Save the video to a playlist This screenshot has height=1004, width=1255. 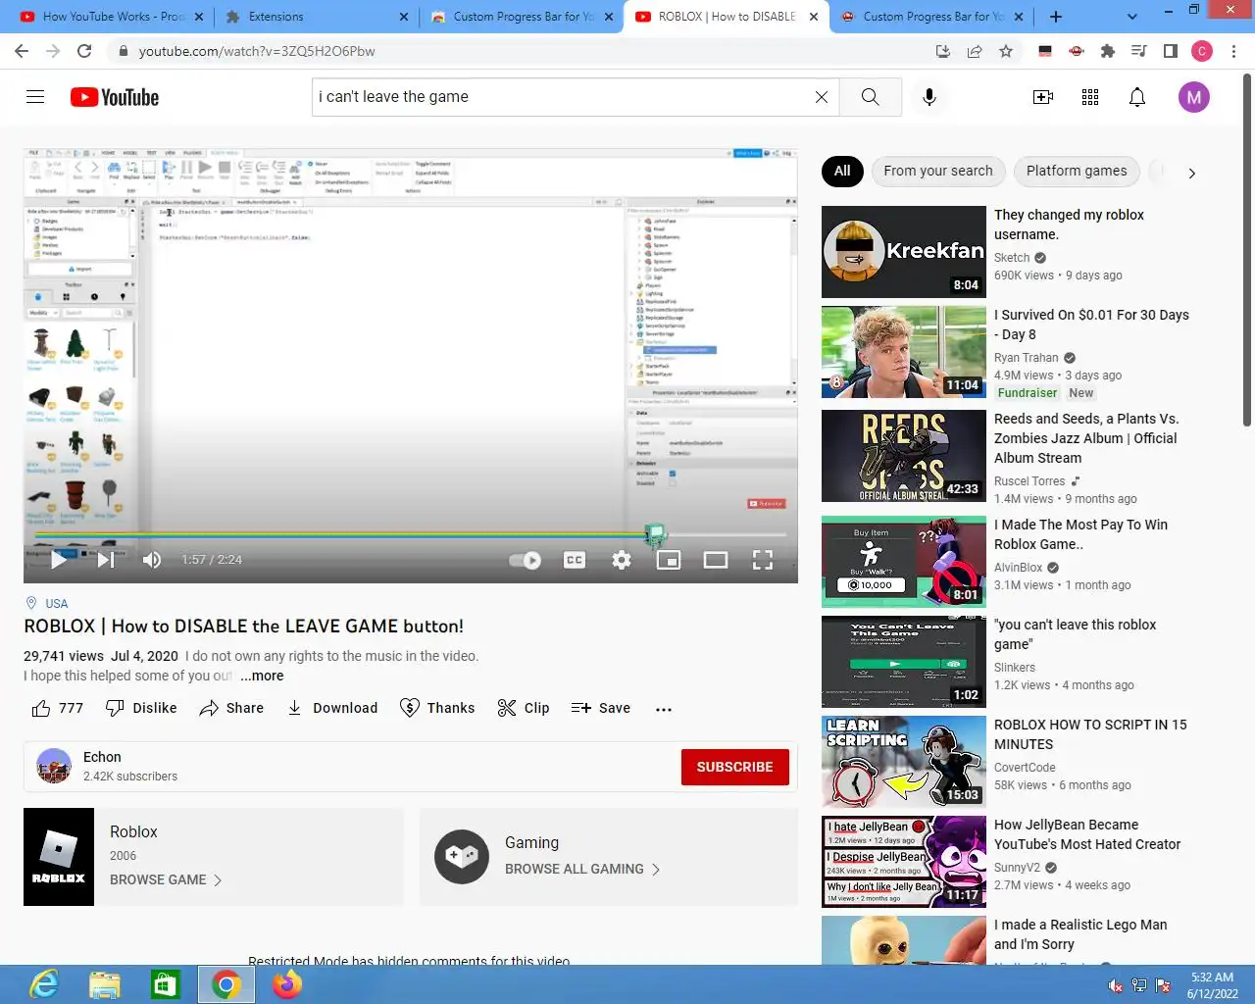(601, 708)
